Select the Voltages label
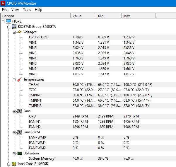This screenshot has height=167, width=176. click(x=30, y=32)
